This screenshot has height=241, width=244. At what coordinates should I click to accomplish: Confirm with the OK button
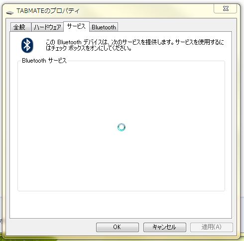[x=118, y=227]
